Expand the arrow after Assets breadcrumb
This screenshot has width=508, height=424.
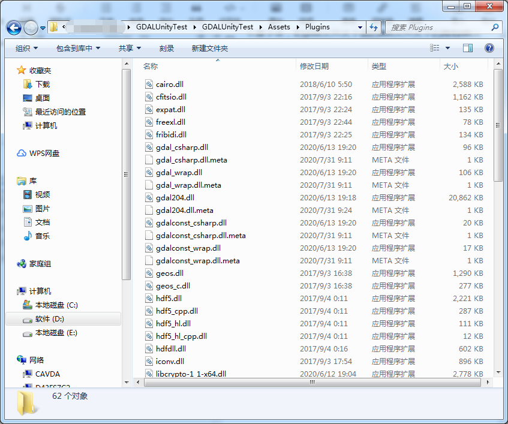(297, 27)
